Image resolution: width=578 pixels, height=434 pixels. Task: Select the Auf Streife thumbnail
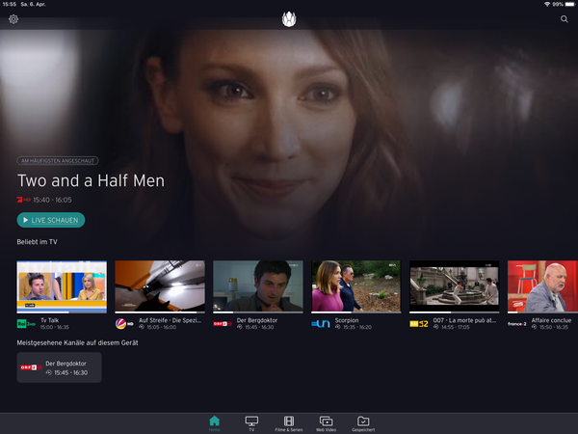(x=159, y=285)
